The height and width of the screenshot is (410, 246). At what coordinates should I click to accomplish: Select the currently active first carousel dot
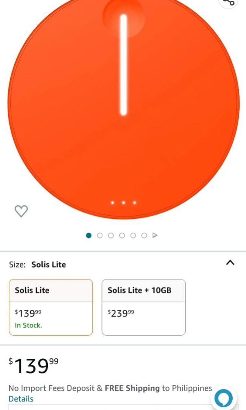[88, 235]
